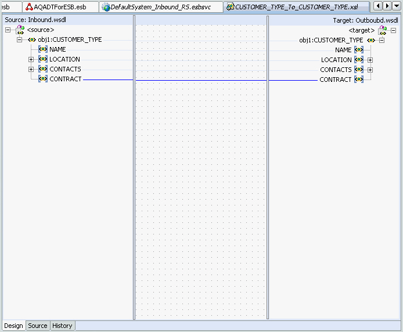
Task: Click the partially hidden esb tab
Action: 10,7
